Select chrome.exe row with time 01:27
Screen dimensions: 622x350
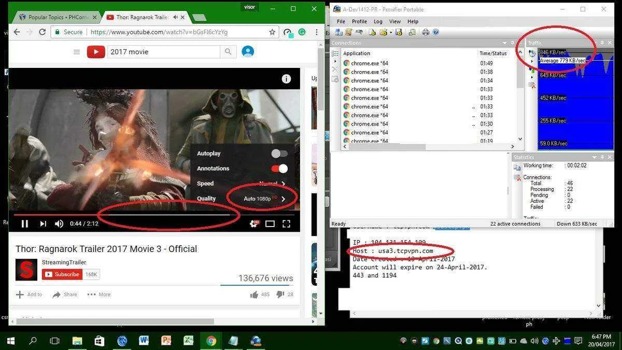[429, 133]
